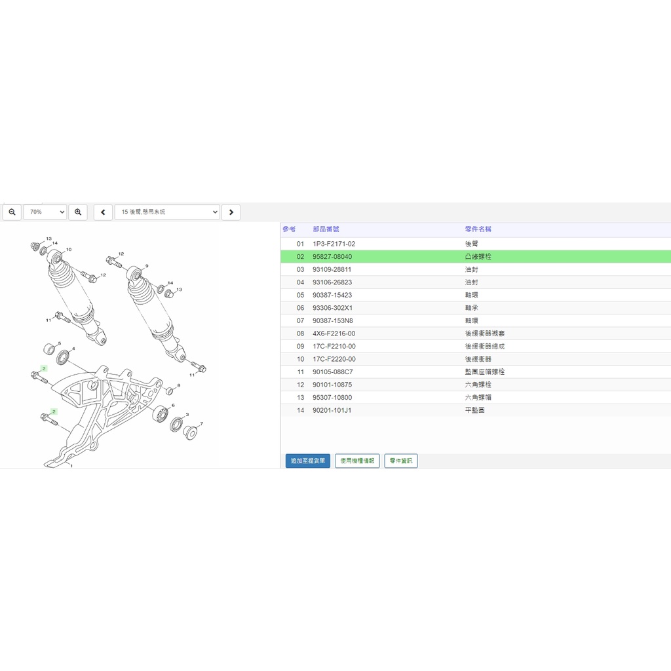Select row 09 part 17C-F2210-00
Screen dimensions: 671x671
click(x=476, y=347)
